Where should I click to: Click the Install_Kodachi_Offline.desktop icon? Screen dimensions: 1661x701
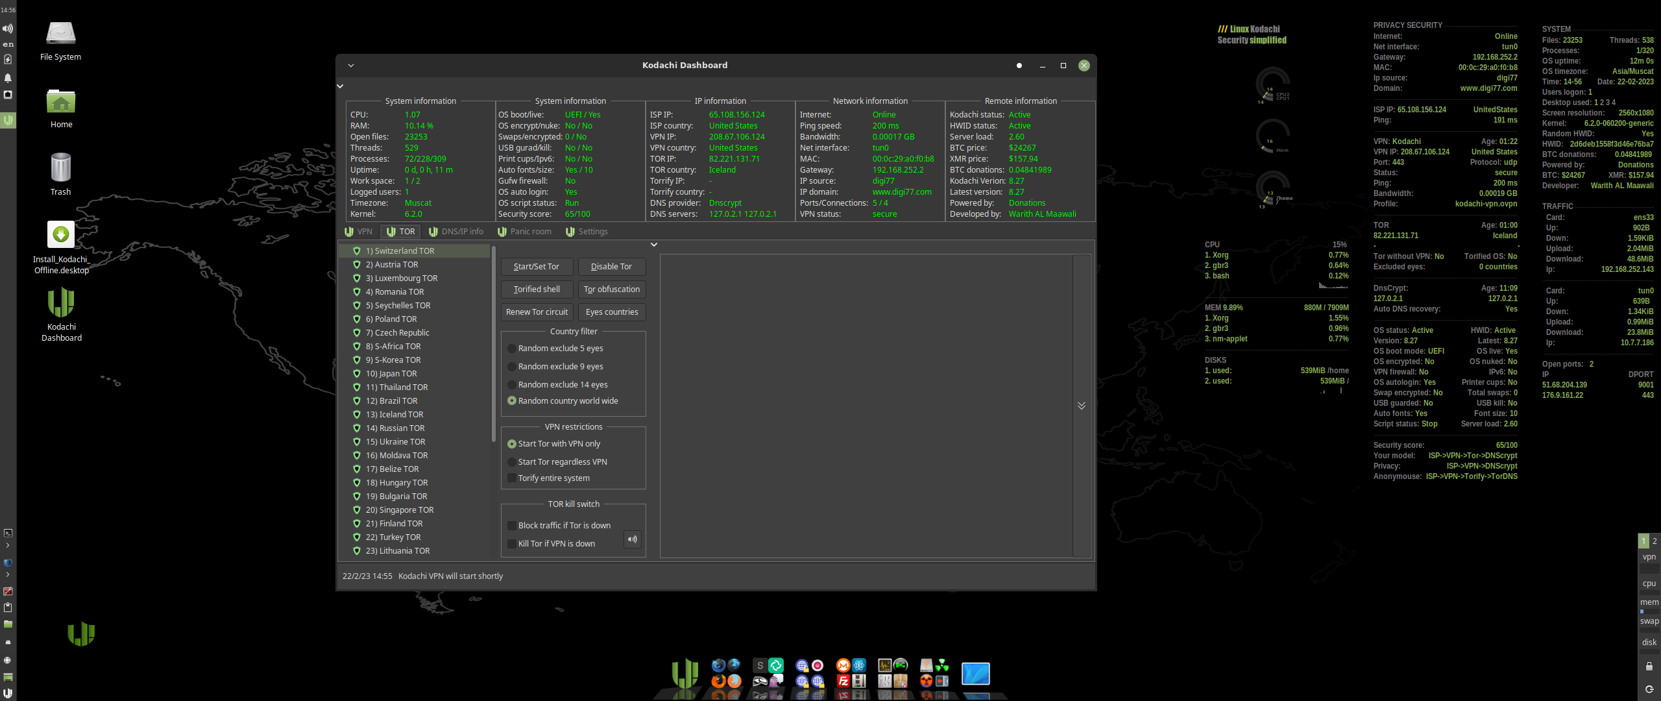(61, 247)
